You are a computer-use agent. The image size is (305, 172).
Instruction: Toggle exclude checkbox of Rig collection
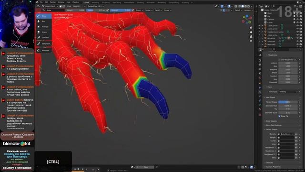[295, 16]
